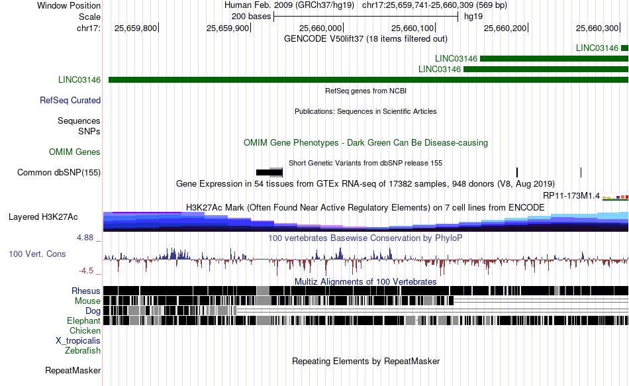Open the GTEx Gene Expression track title
Viewport: 629px width, 386px height.
[366, 184]
